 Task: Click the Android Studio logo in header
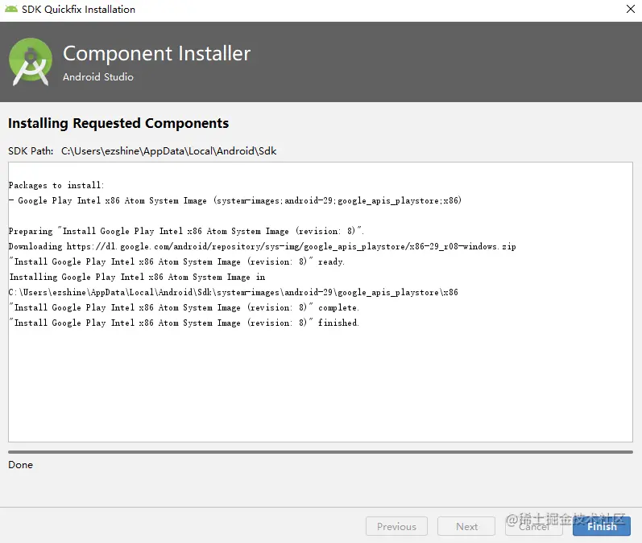click(31, 62)
